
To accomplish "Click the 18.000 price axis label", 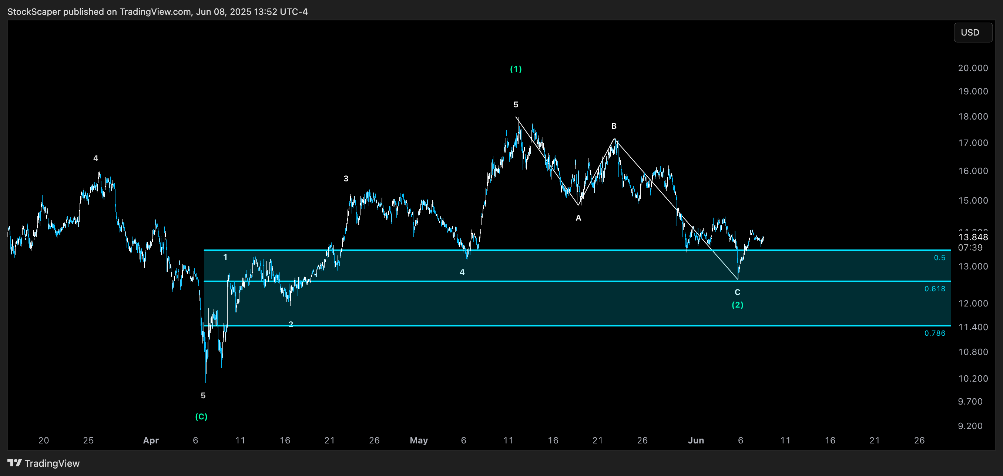I will coord(973,117).
